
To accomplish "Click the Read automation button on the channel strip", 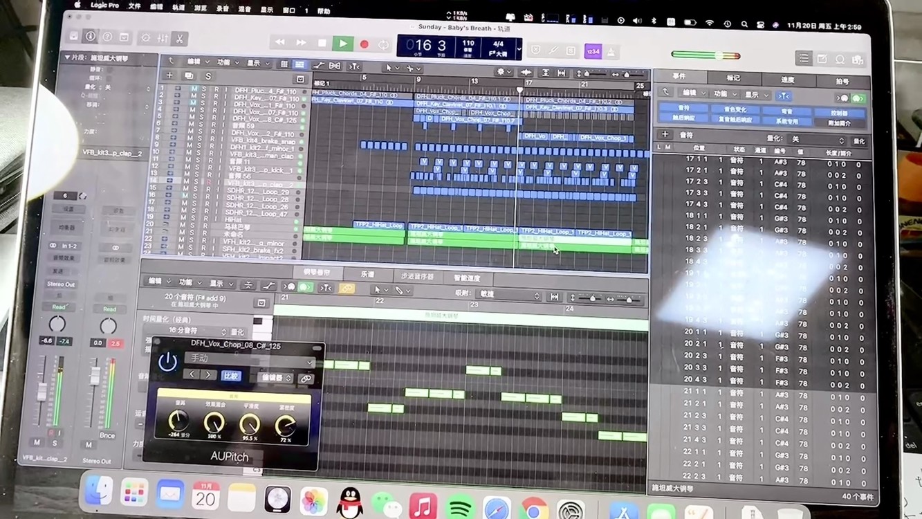I will point(59,307).
